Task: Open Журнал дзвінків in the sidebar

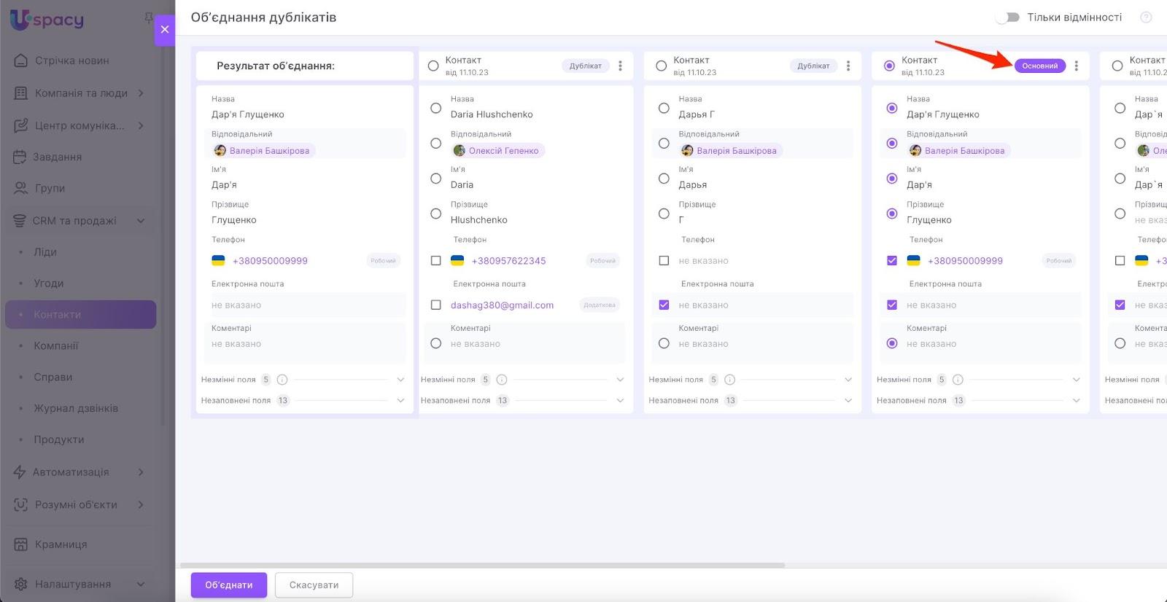Action: (76, 409)
